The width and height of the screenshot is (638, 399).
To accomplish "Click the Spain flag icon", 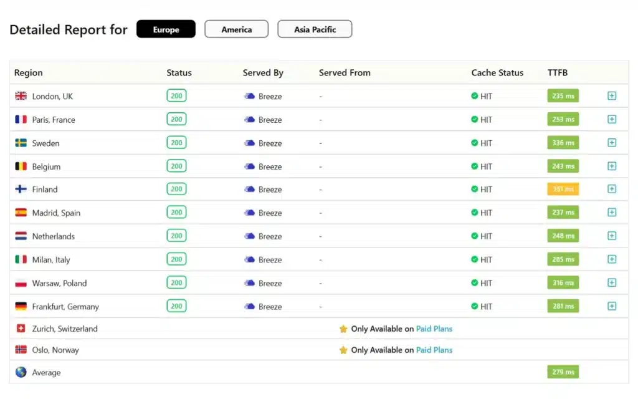I will point(21,213).
